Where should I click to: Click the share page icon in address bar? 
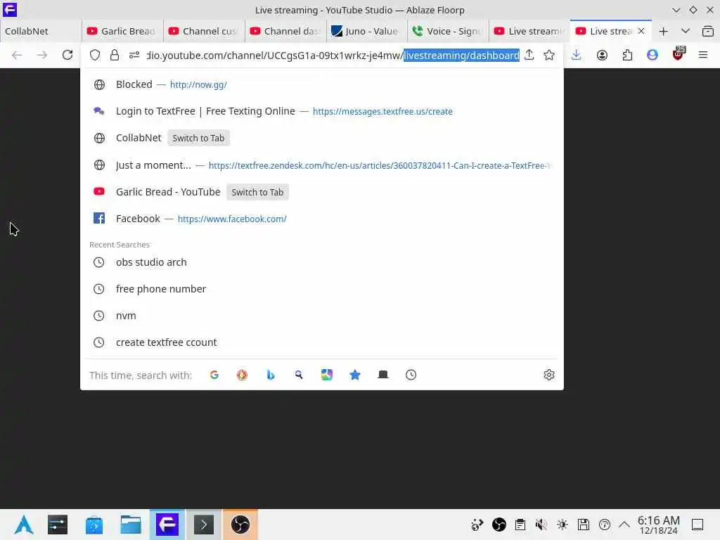pyautogui.click(x=529, y=55)
